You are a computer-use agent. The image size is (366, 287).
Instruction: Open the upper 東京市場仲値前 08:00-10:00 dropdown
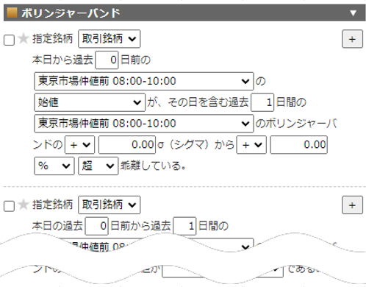click(x=144, y=81)
